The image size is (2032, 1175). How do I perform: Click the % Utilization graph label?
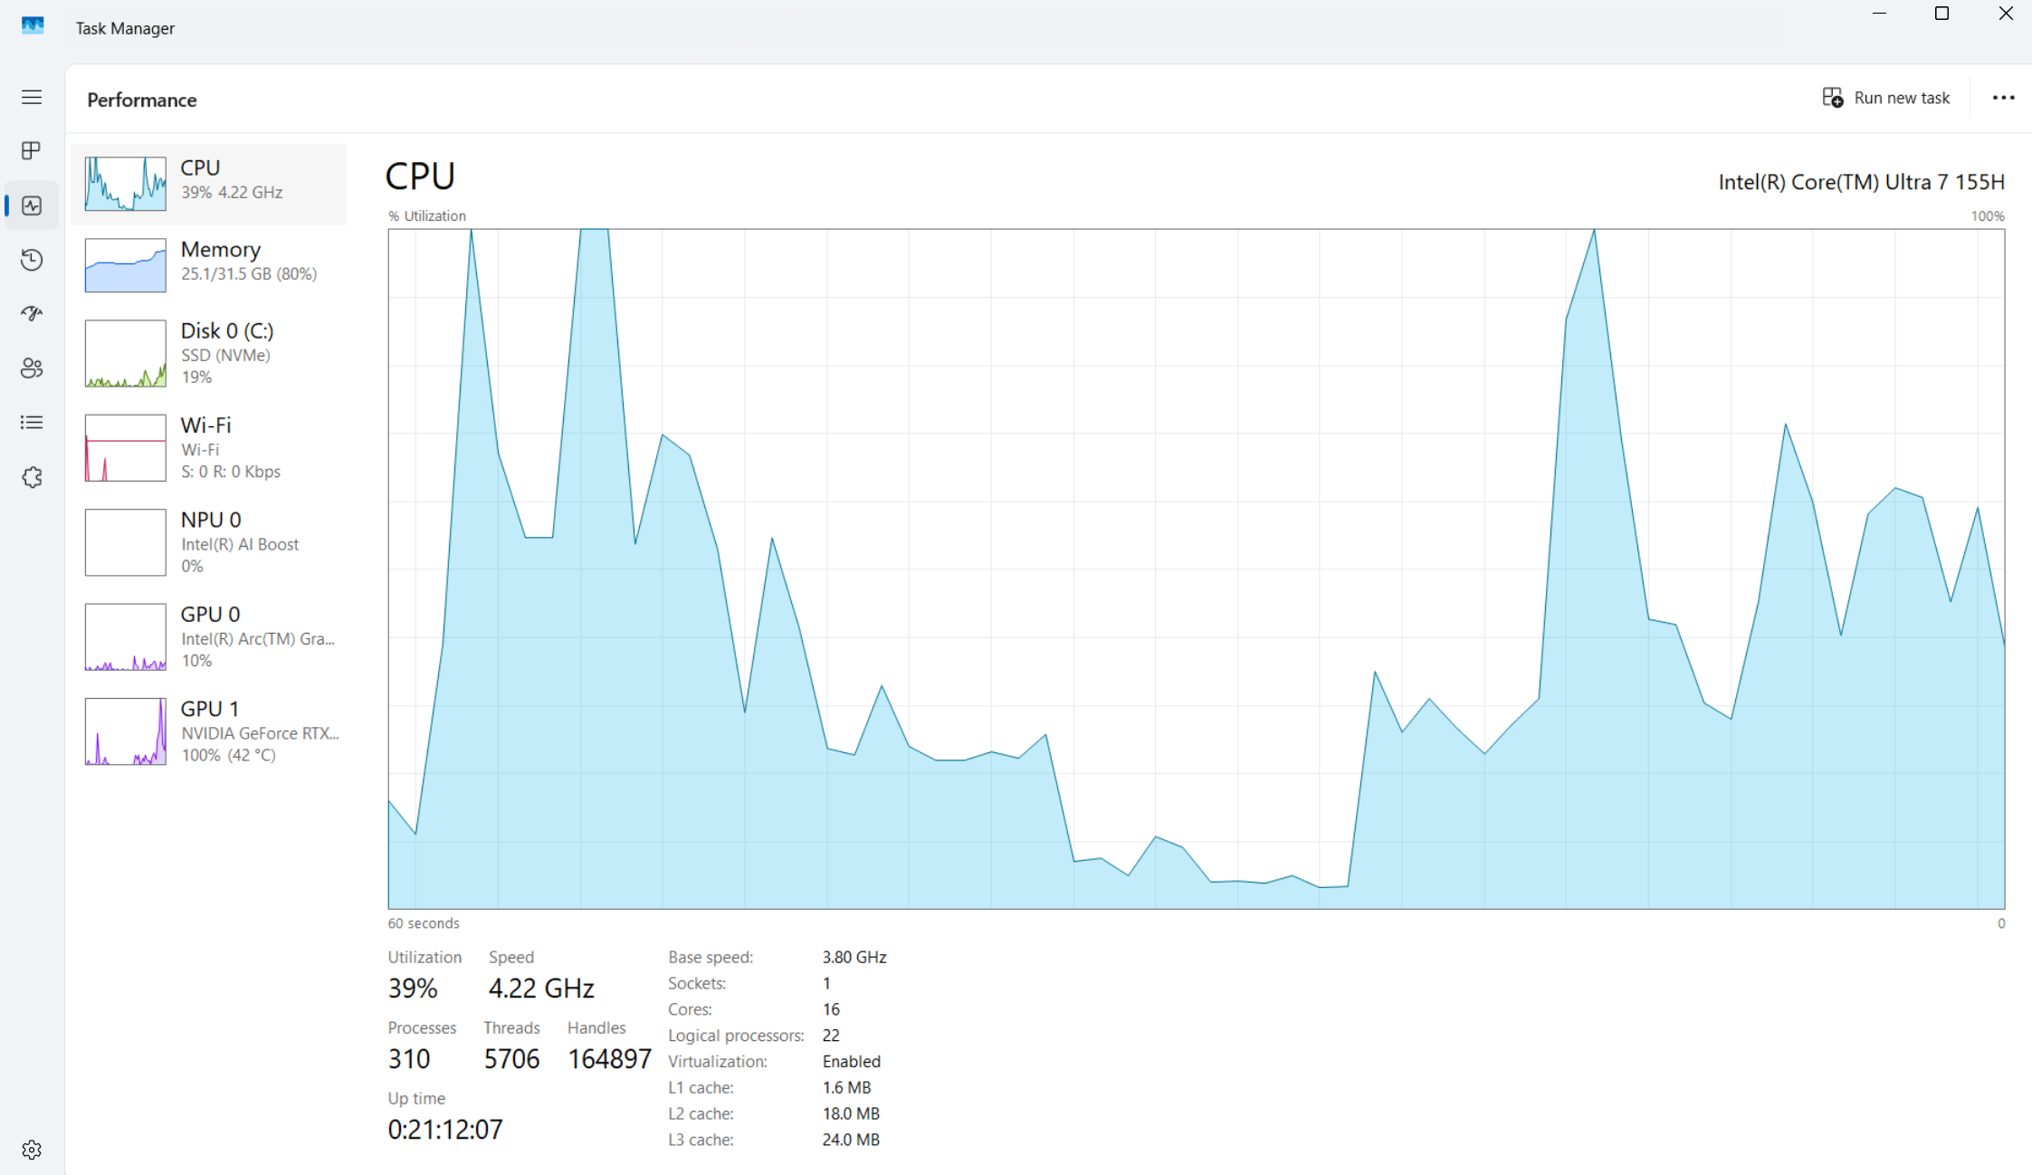point(427,215)
